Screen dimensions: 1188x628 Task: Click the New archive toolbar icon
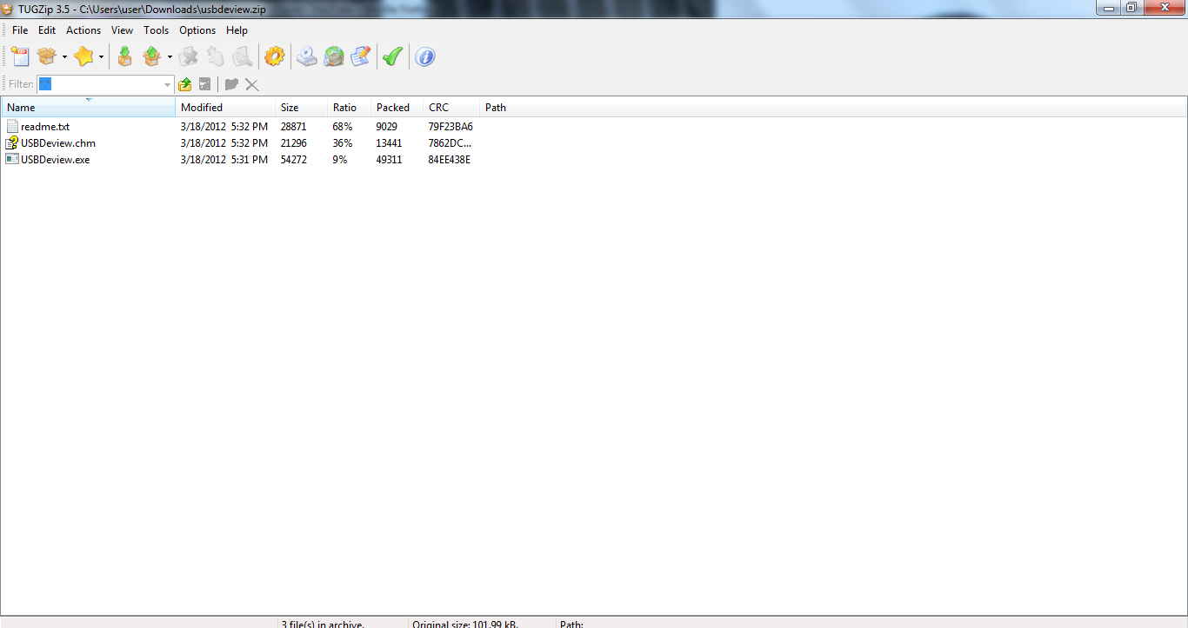tap(20, 57)
